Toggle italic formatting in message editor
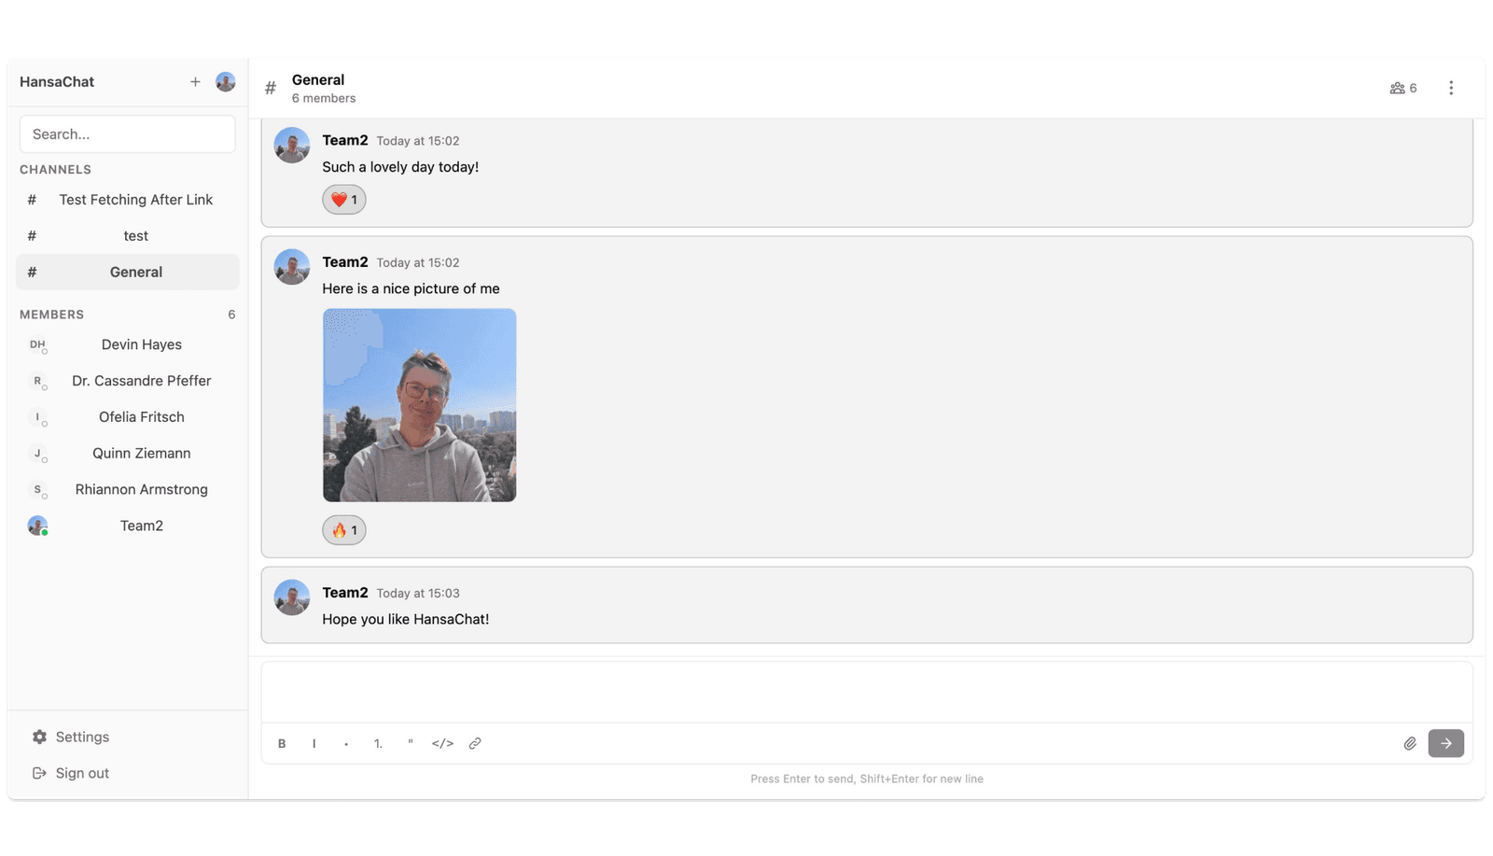 [314, 744]
